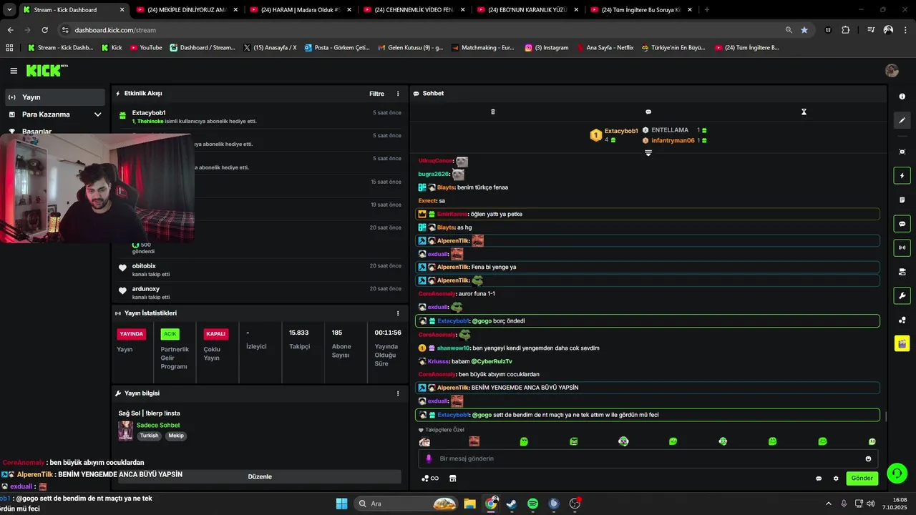Open the profile avatar menu
The height and width of the screenshot is (515, 916).
pyautogui.click(x=892, y=70)
